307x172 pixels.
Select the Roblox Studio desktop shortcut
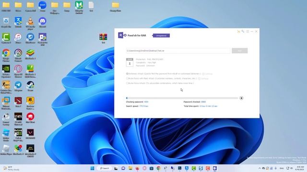point(6,135)
